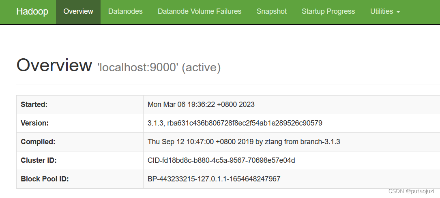Screen dimensions: 440x198
Task: Expand the Utilities dropdown menu
Action: tap(385, 11)
